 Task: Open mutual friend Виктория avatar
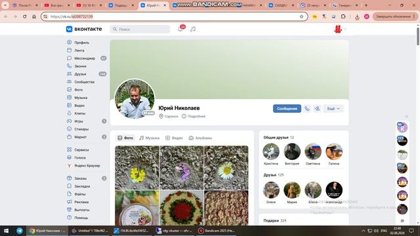click(x=292, y=151)
